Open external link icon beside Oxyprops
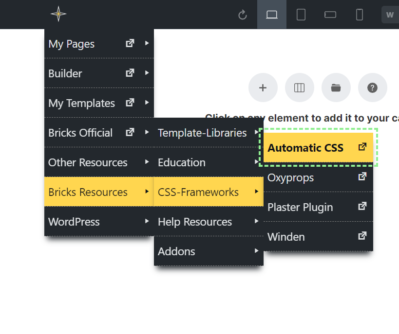 [362, 177]
